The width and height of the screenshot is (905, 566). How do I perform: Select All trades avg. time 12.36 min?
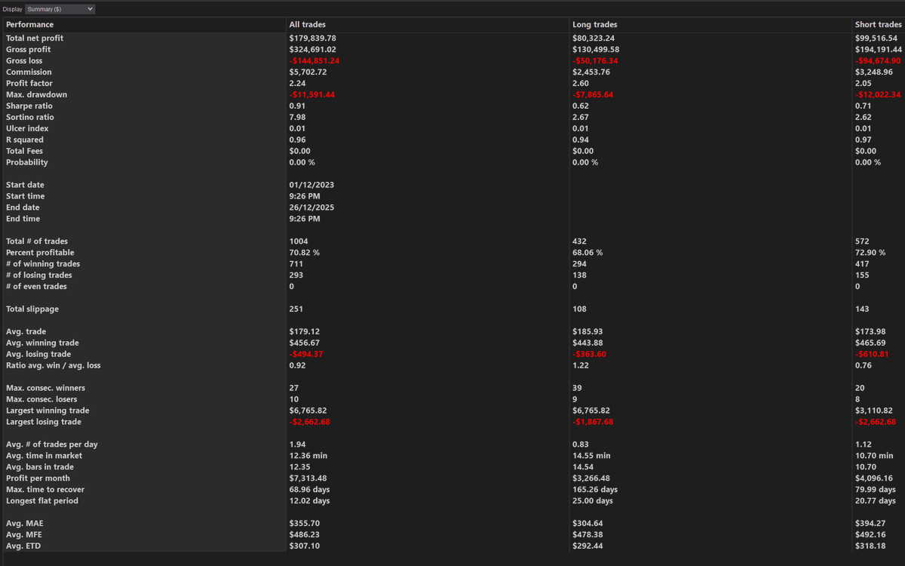click(x=308, y=457)
